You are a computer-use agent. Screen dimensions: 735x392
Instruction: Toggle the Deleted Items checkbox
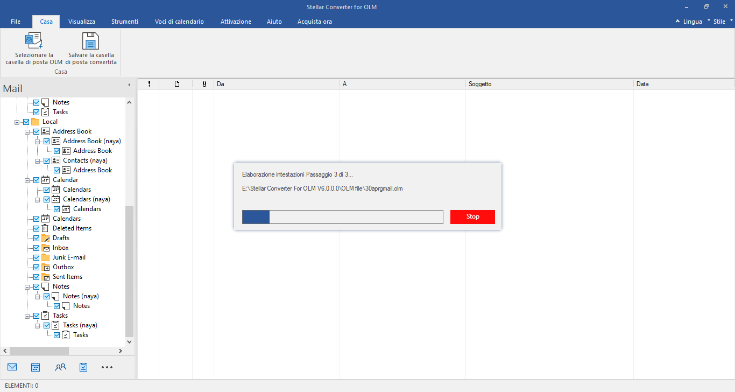click(37, 228)
